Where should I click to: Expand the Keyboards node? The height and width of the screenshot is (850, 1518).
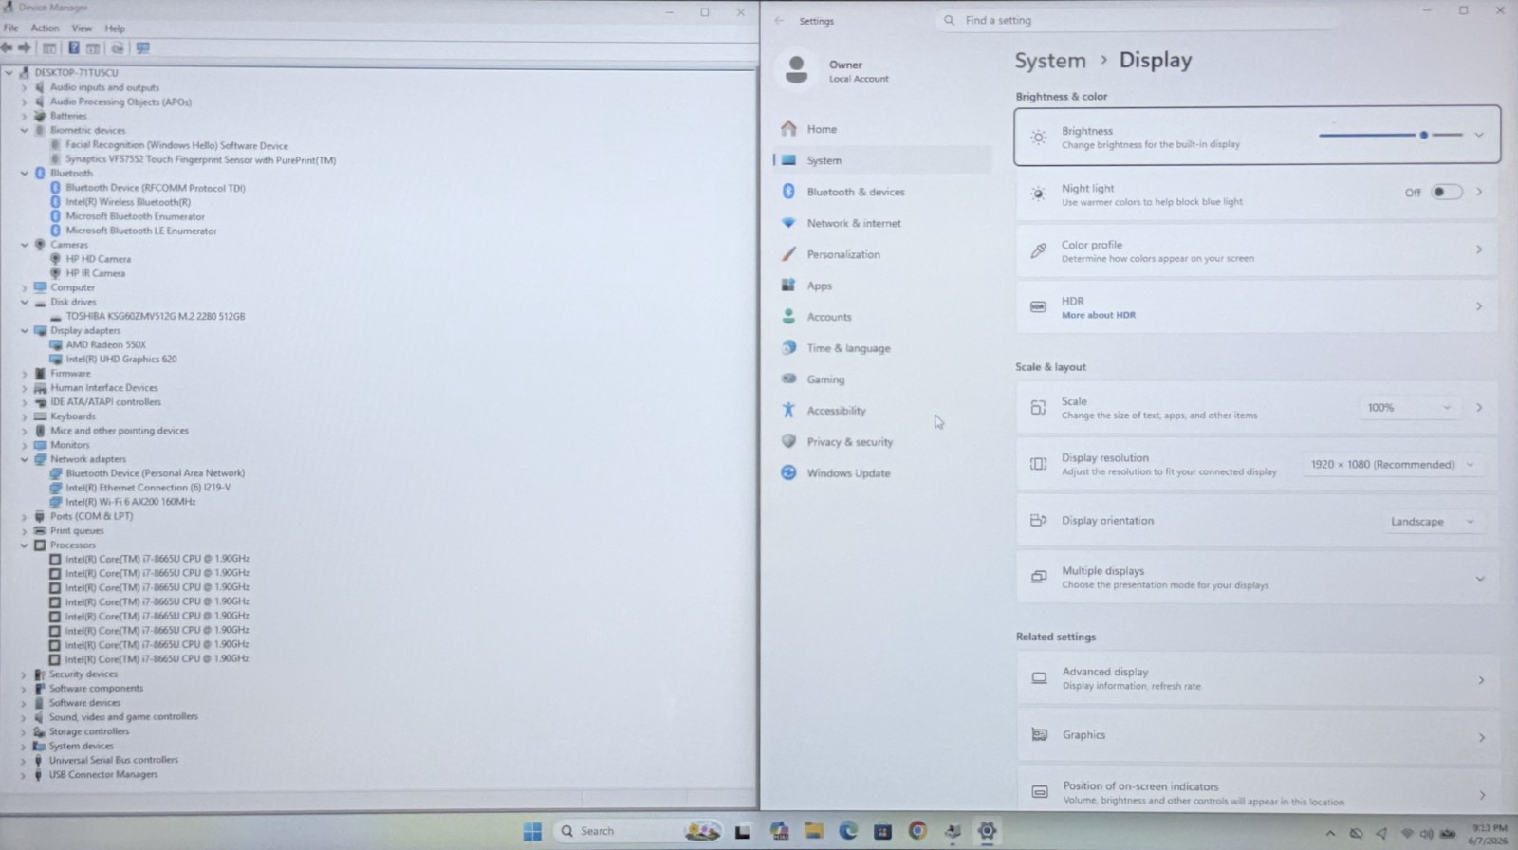tap(25, 416)
